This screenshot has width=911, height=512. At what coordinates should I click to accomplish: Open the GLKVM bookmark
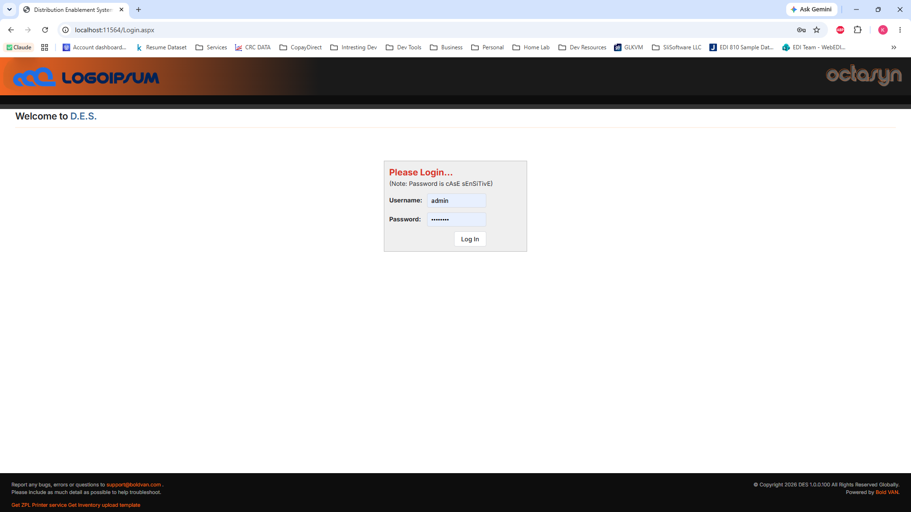pyautogui.click(x=629, y=47)
